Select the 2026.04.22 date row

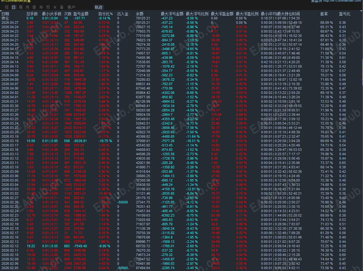(10, 36)
